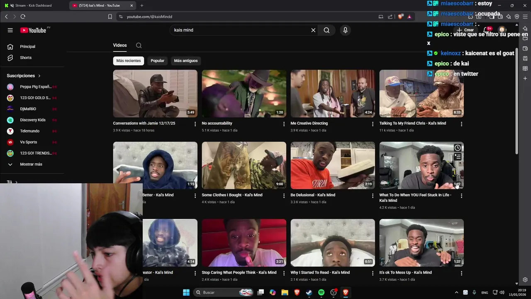The image size is (531, 299).
Task: Start voice search with microphone icon
Action: click(x=345, y=30)
